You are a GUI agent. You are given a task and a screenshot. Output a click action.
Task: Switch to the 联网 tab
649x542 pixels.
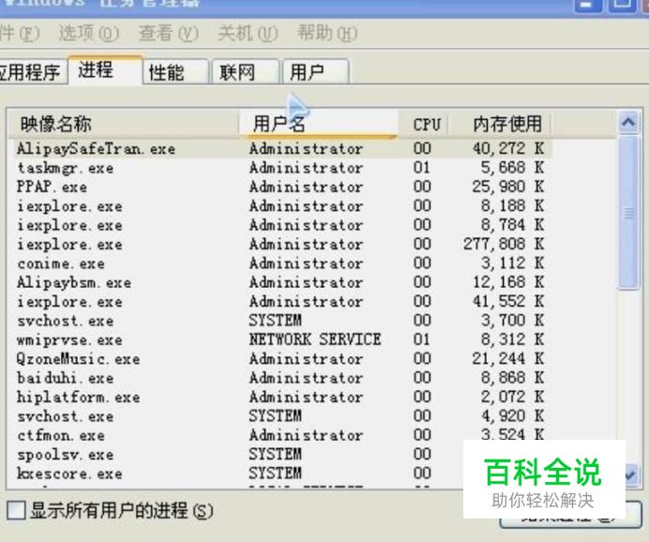click(246, 72)
